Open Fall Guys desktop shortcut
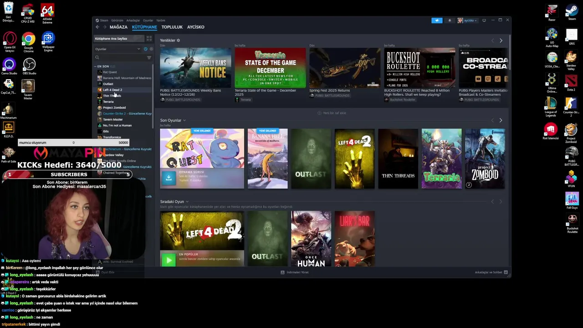Image resolution: width=583 pixels, height=328 pixels. click(x=572, y=200)
